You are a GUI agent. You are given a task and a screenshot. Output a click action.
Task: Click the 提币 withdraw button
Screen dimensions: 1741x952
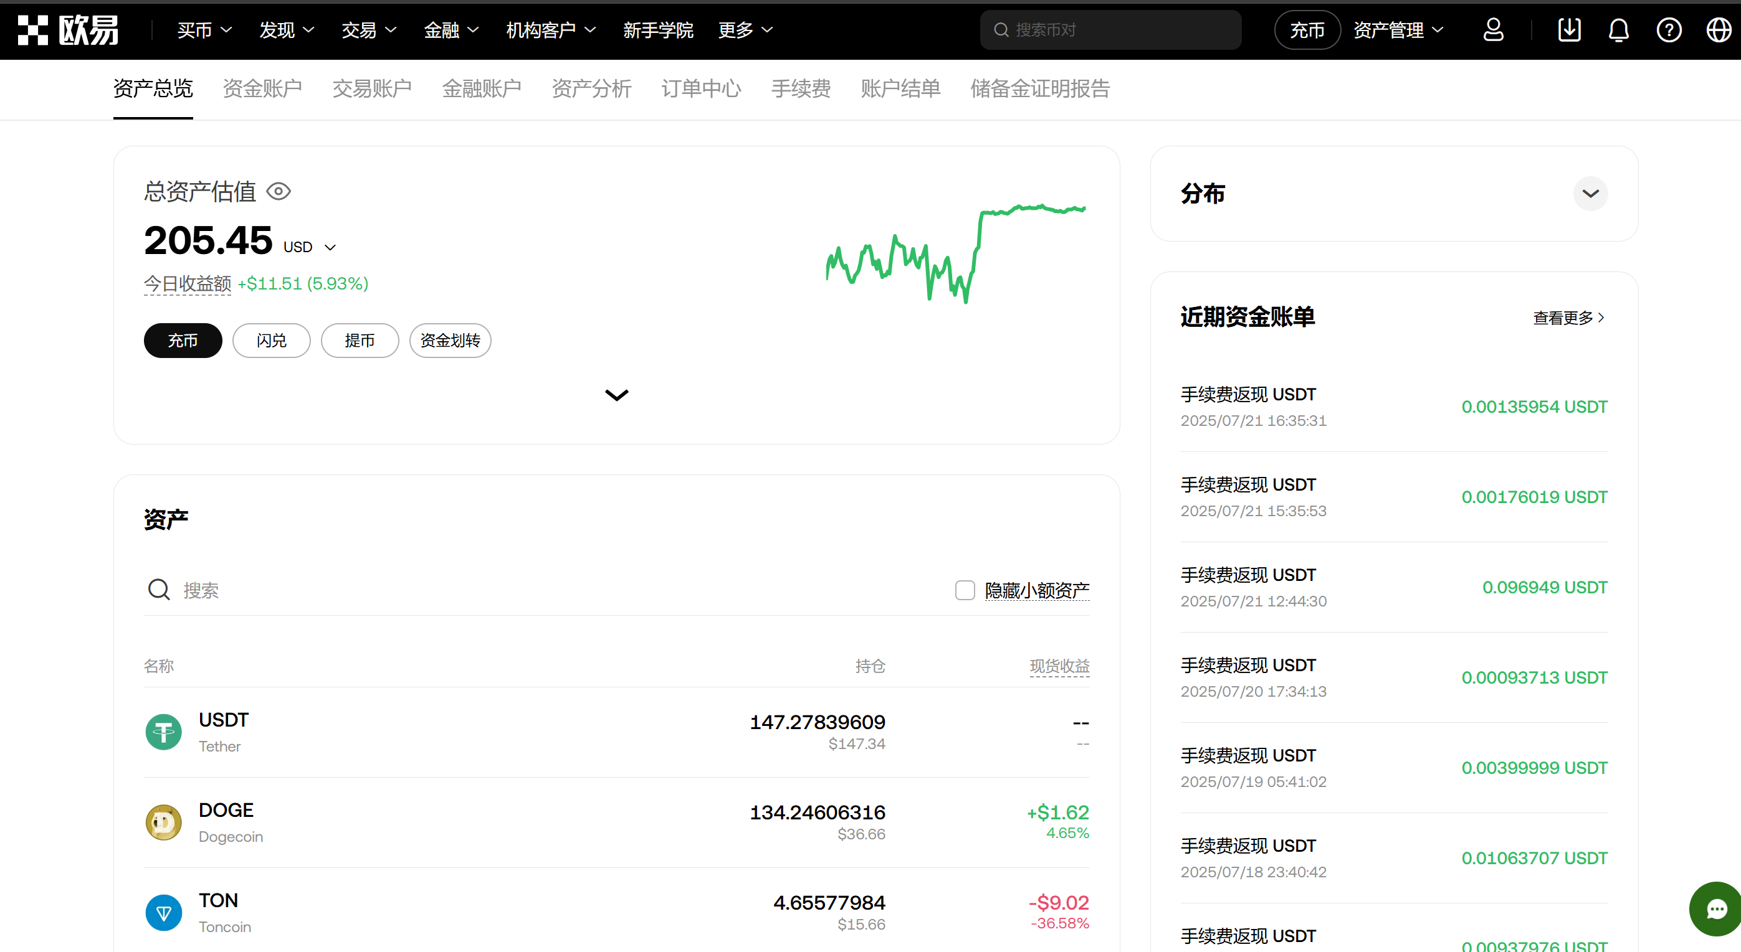tap(360, 341)
